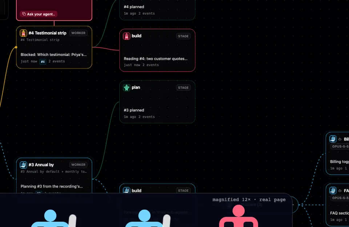Open the Ask your agent.. prompt

pos(39,14)
